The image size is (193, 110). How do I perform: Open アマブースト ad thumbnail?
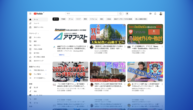70,34
